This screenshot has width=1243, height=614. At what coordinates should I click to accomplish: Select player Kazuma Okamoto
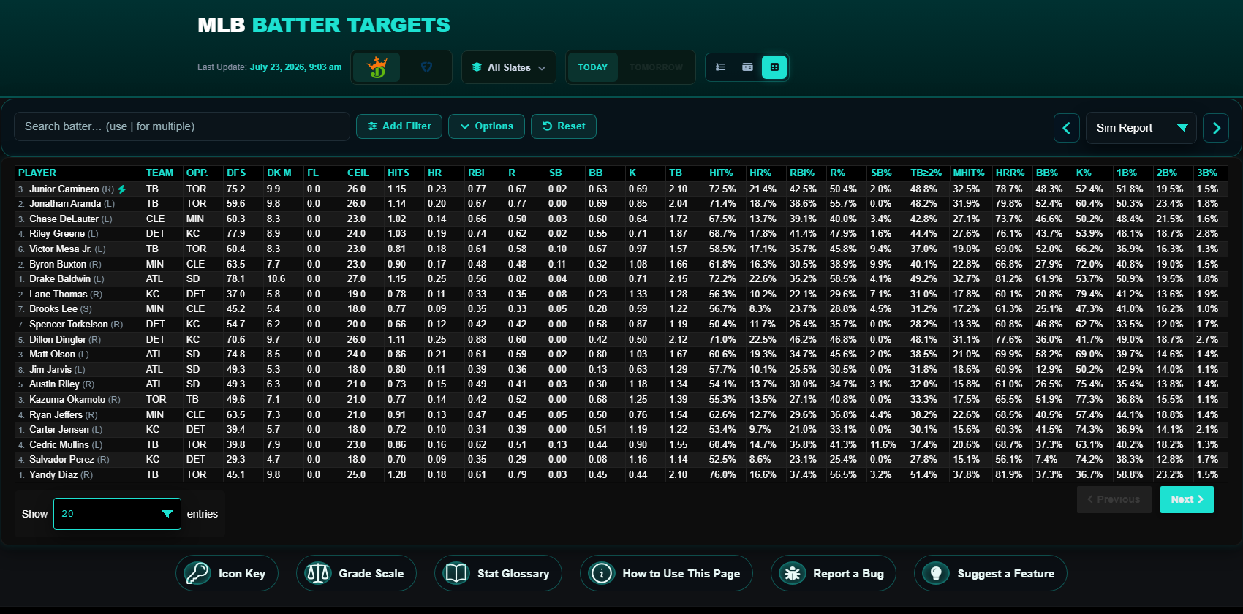[67, 400]
